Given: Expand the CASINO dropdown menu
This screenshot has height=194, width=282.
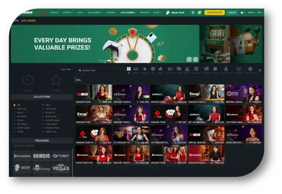Looking at the screenshot, I should pyautogui.click(x=112, y=13).
